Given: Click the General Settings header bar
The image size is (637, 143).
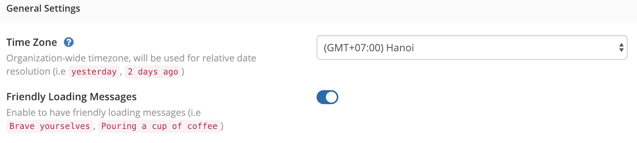Looking at the screenshot, I should [x=318, y=11].
